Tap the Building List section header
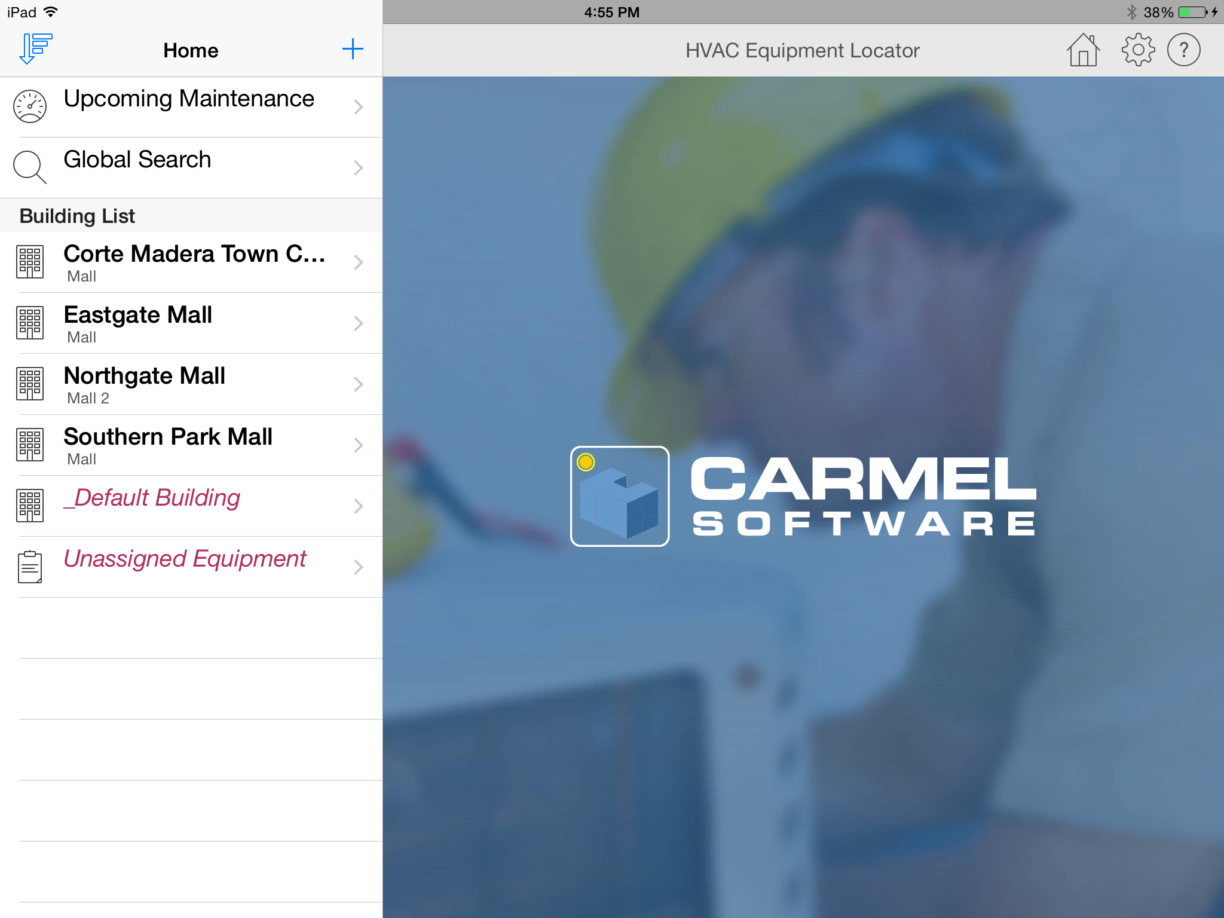The height and width of the screenshot is (918, 1224). 191,215
